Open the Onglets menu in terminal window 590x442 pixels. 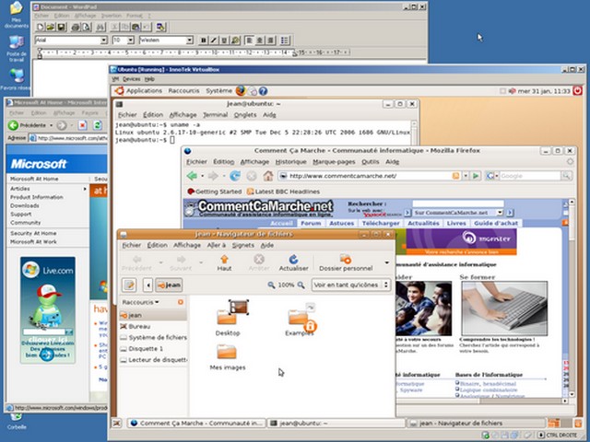[x=245, y=115]
